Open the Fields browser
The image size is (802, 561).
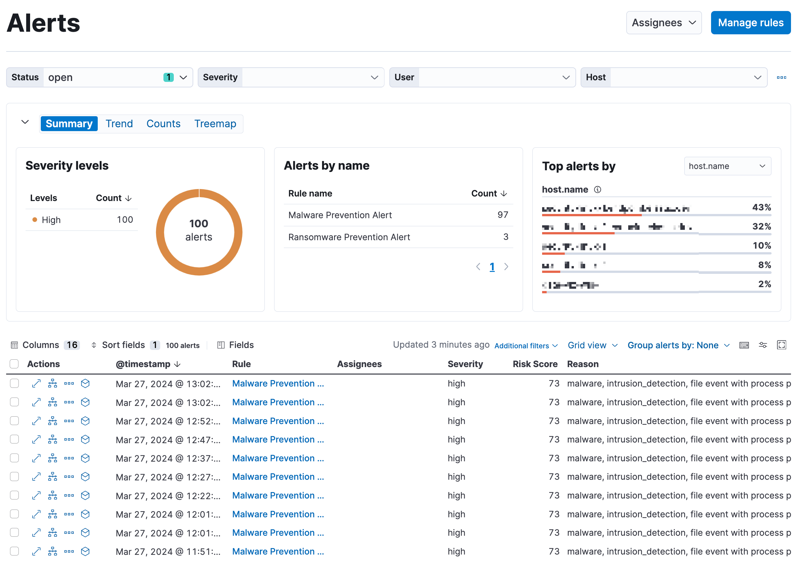236,345
